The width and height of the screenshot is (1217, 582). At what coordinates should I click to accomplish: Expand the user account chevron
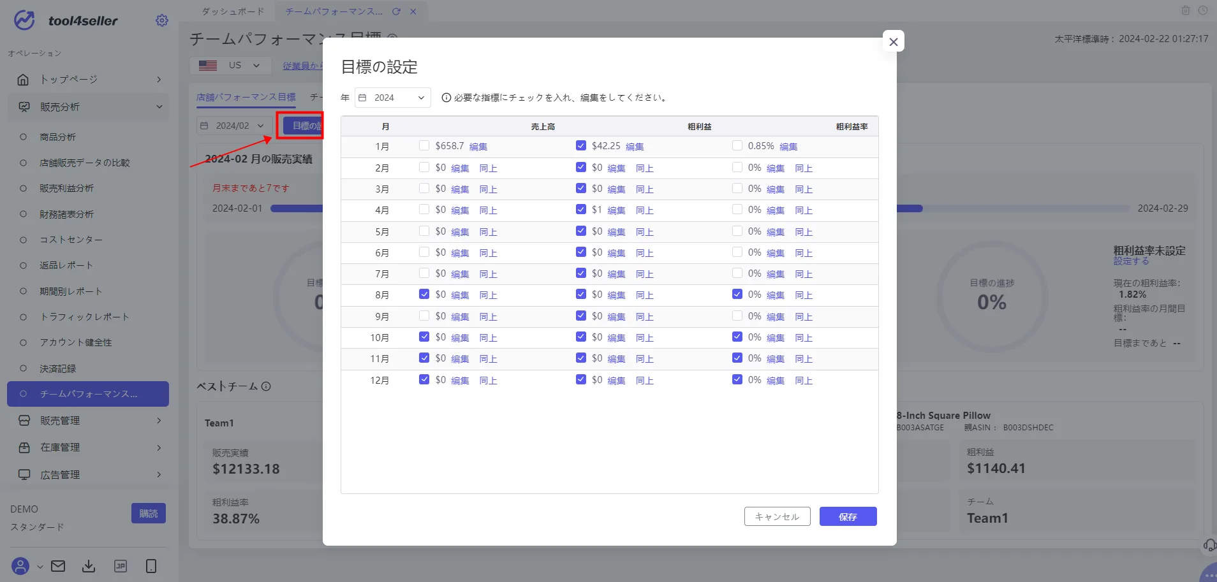click(x=40, y=567)
